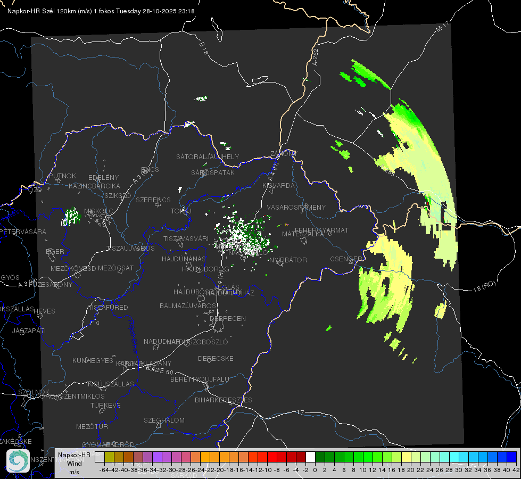The image size is (521, 479).
Task: Select the TISZAFÜRED label
Action: (x=109, y=308)
